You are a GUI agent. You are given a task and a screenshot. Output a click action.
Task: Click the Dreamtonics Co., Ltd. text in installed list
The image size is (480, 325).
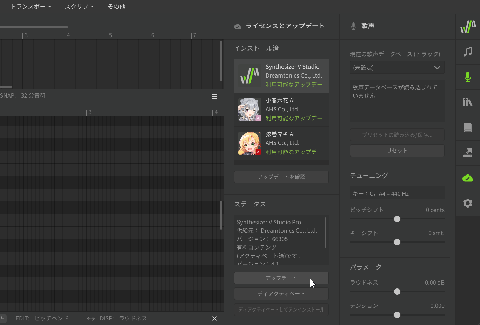294,75
